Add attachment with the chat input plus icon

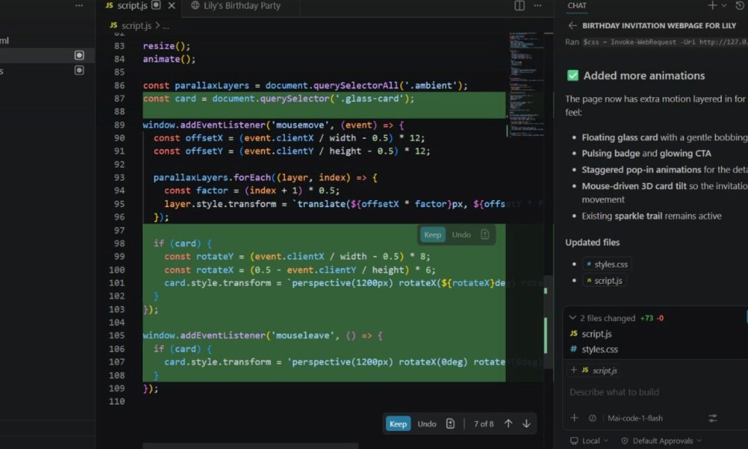pos(574,418)
